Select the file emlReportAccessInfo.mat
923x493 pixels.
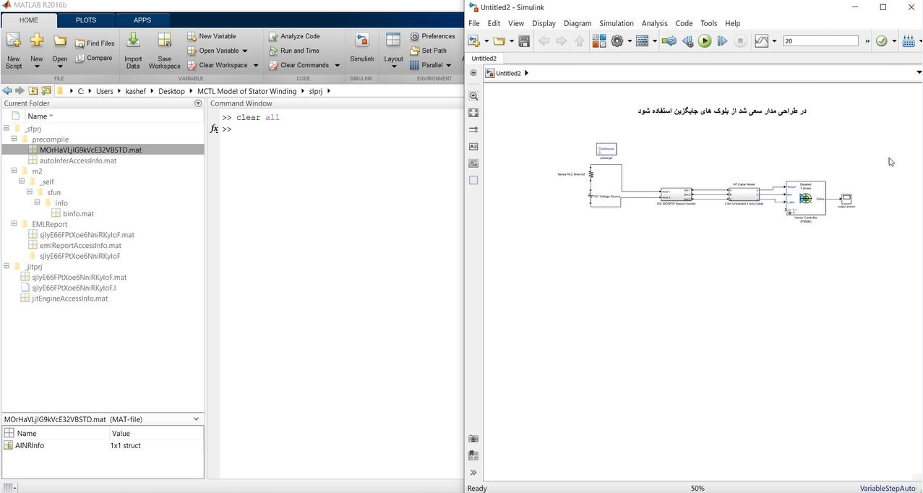80,246
